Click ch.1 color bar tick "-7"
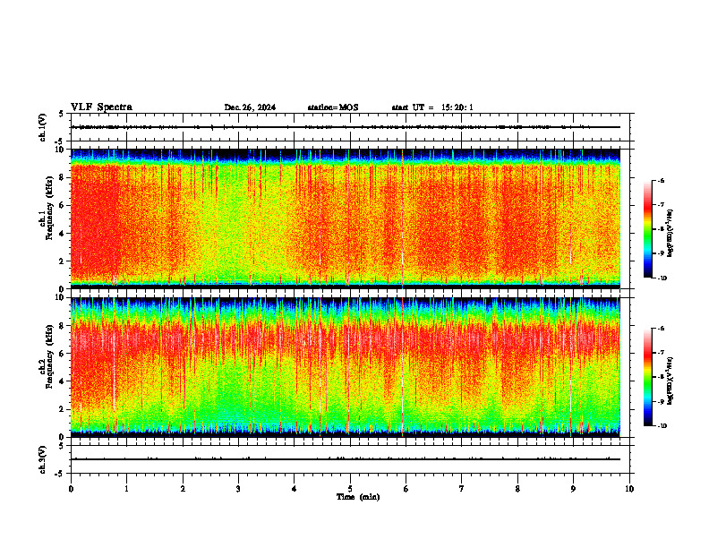 coord(662,205)
